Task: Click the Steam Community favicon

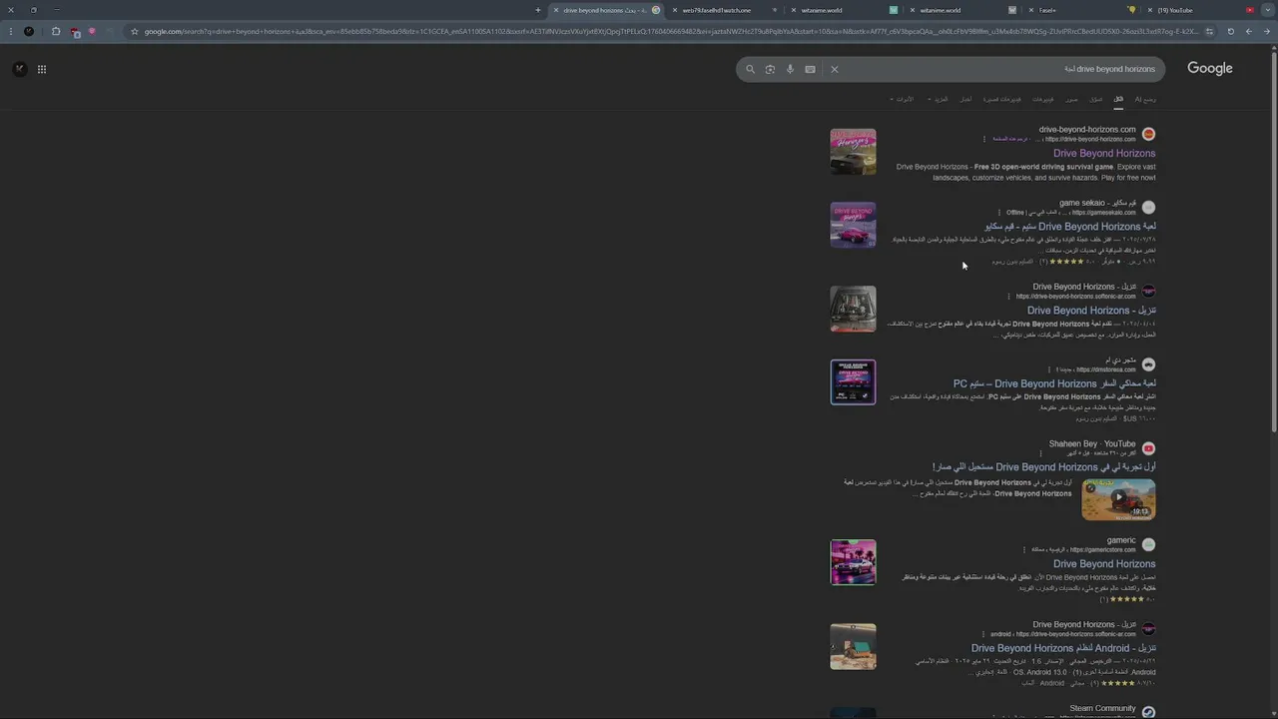Action: click(1148, 712)
